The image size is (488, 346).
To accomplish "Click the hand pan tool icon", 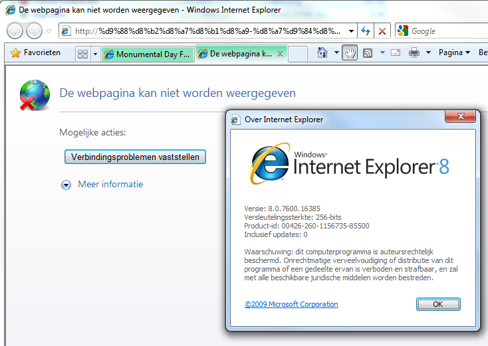I will (x=350, y=52).
